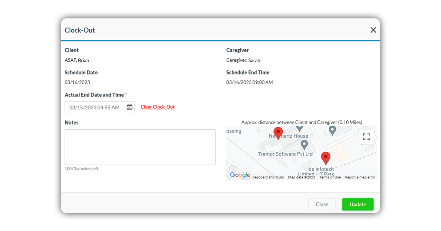Click the Actual End Date and Time field
The height and width of the screenshot is (231, 441).
[x=95, y=107]
